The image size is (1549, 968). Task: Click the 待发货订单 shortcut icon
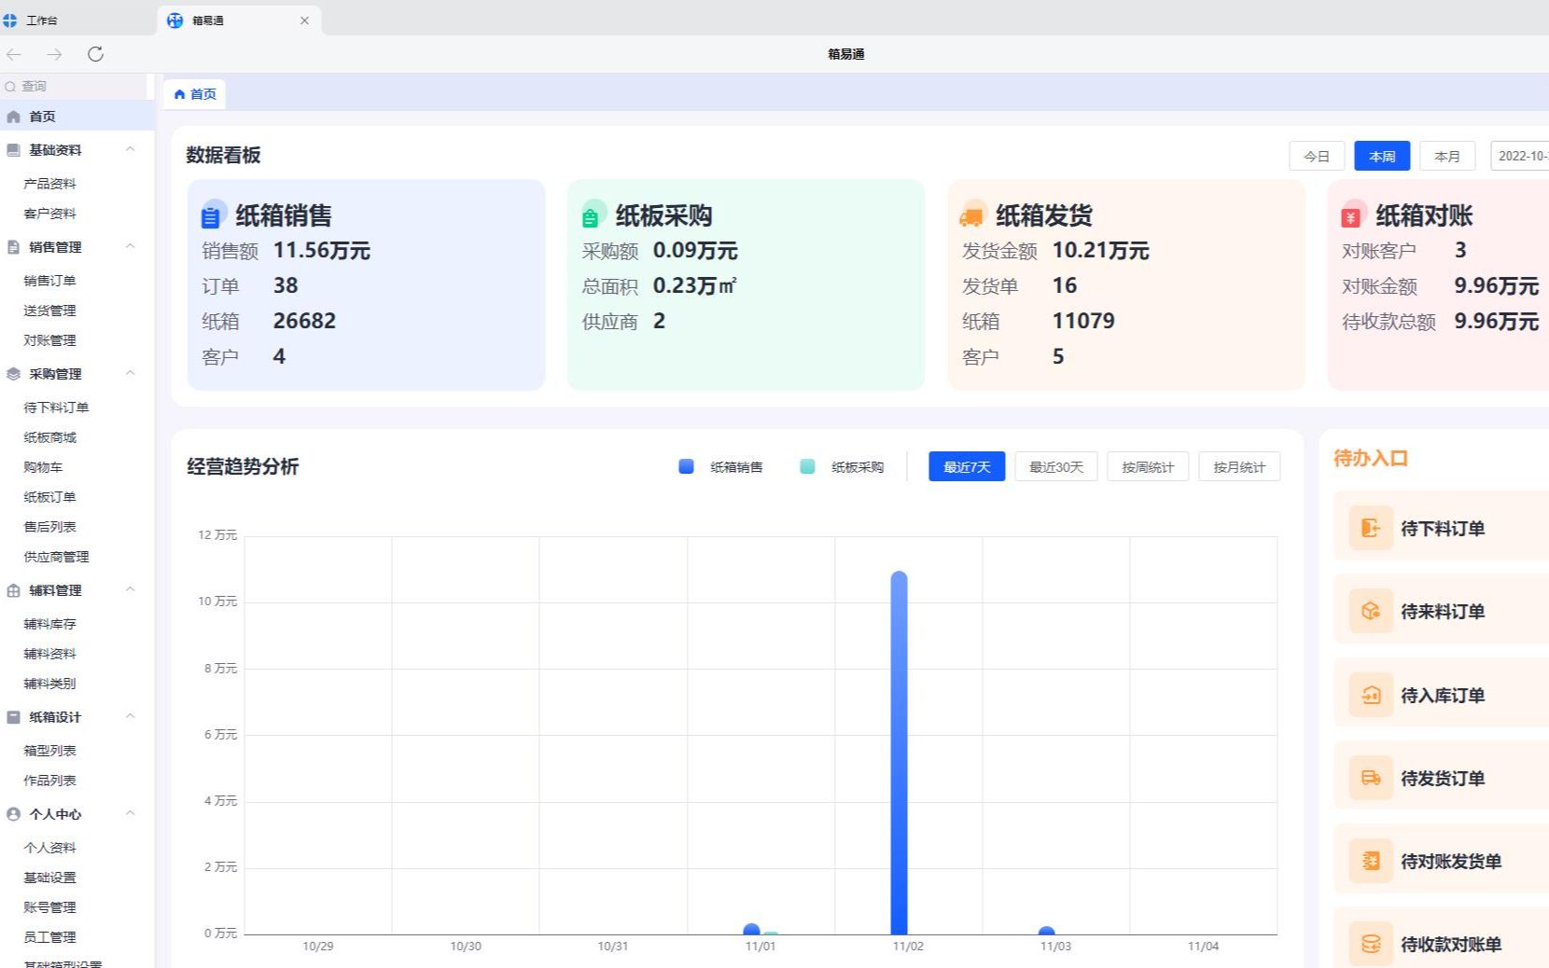coord(1371,778)
